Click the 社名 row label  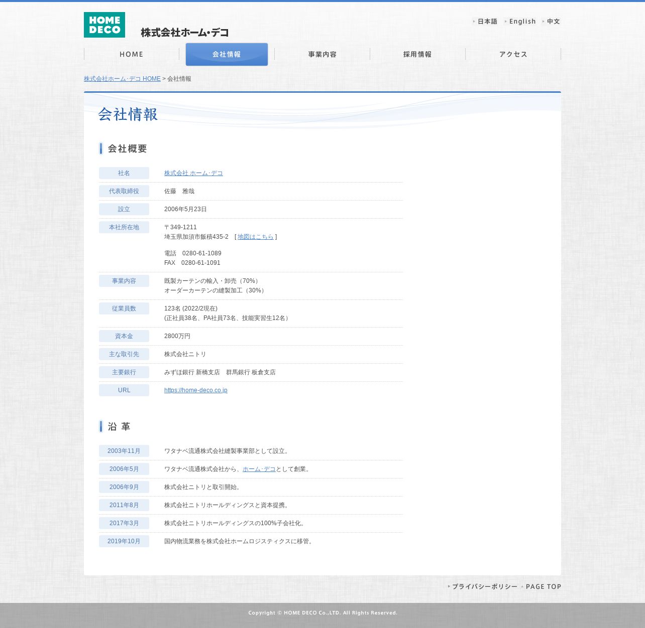tap(124, 173)
